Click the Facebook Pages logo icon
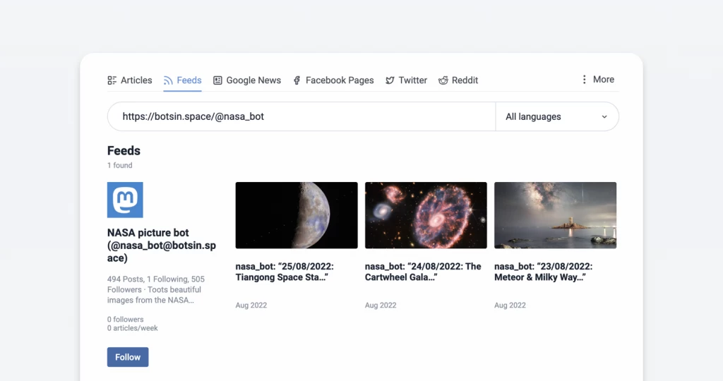 [297, 80]
